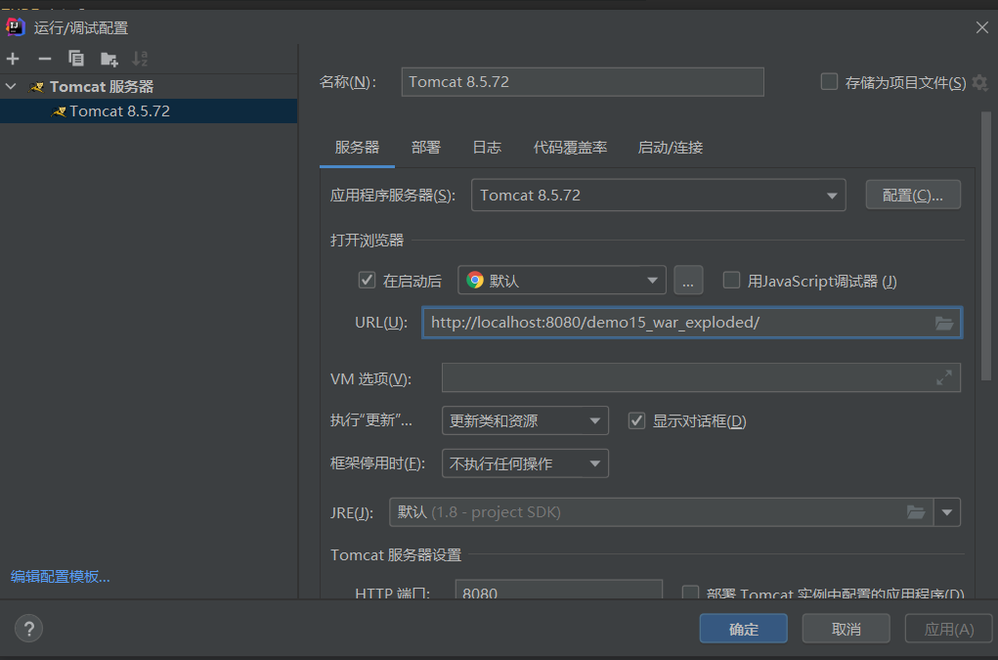Image resolution: width=998 pixels, height=660 pixels.
Task: Open the JRE dropdown arrow
Action: tap(947, 512)
